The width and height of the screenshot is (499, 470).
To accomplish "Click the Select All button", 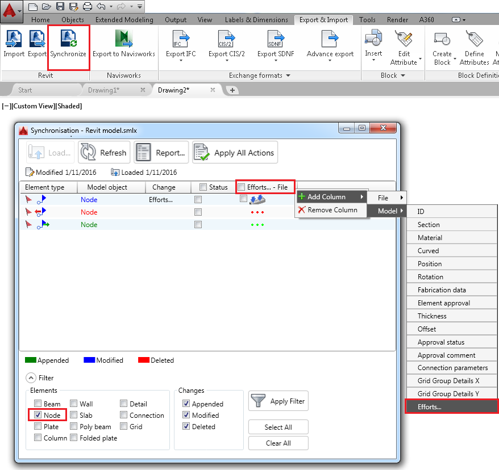I will pos(278,427).
